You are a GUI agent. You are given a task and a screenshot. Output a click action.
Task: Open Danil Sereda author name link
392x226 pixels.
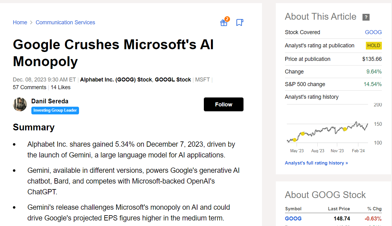(50, 101)
